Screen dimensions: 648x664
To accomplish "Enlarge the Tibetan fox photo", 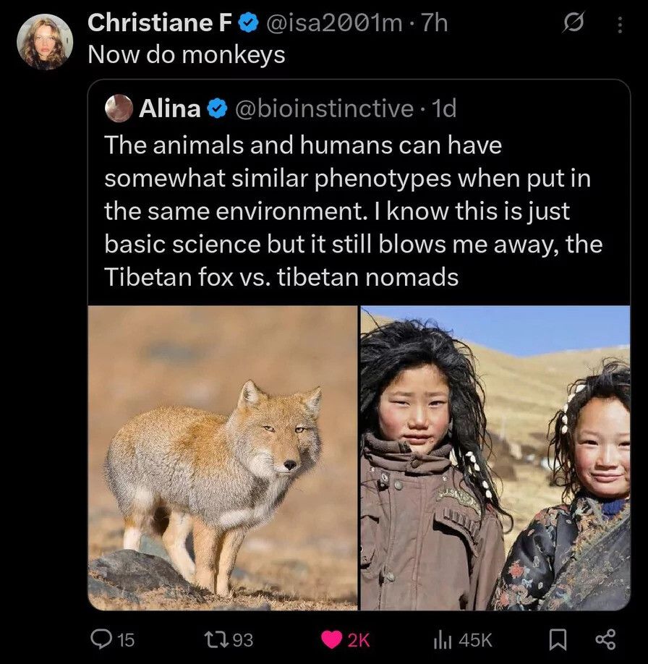I will pos(223,457).
